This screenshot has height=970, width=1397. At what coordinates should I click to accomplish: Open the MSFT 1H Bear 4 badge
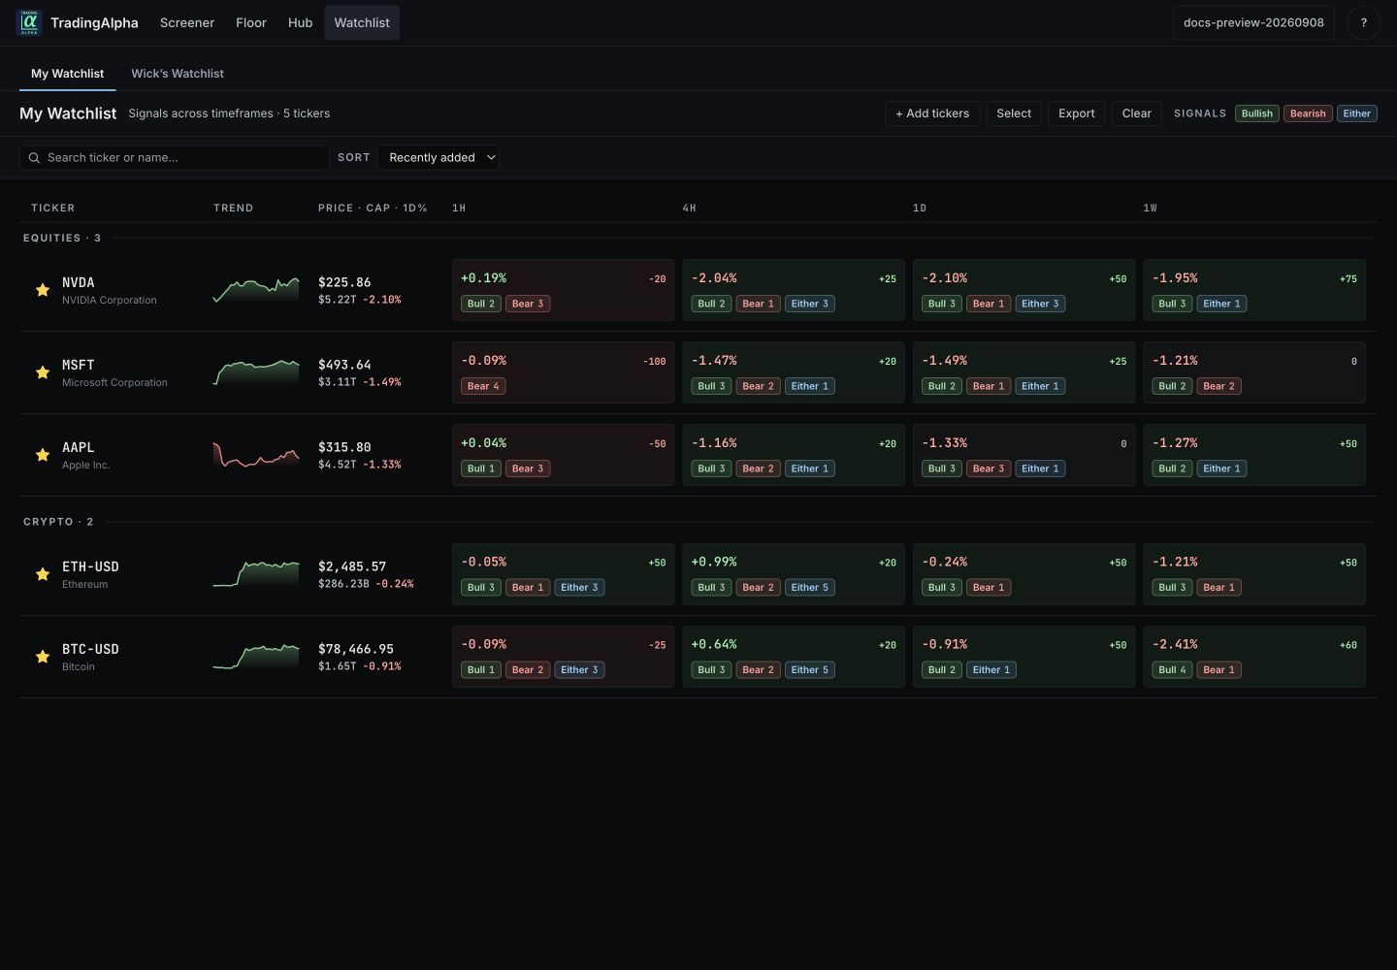[x=483, y=386]
